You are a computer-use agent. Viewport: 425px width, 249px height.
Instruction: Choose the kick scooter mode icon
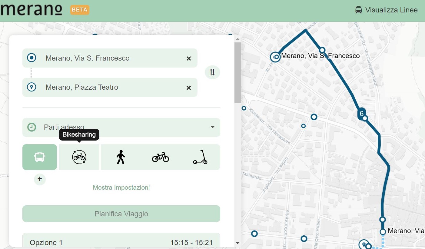click(x=200, y=157)
